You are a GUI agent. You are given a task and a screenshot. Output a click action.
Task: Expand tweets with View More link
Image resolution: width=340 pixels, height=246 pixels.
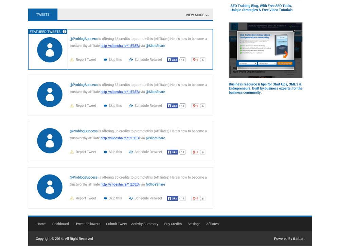(x=197, y=15)
